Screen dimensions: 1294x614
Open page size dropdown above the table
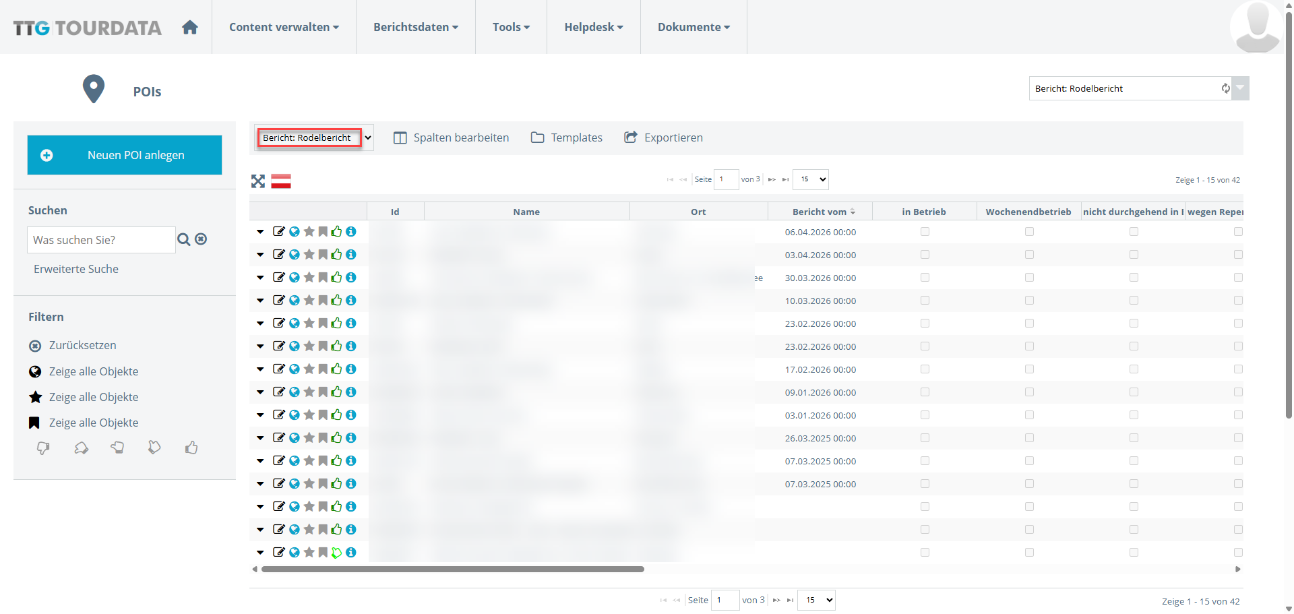811,179
